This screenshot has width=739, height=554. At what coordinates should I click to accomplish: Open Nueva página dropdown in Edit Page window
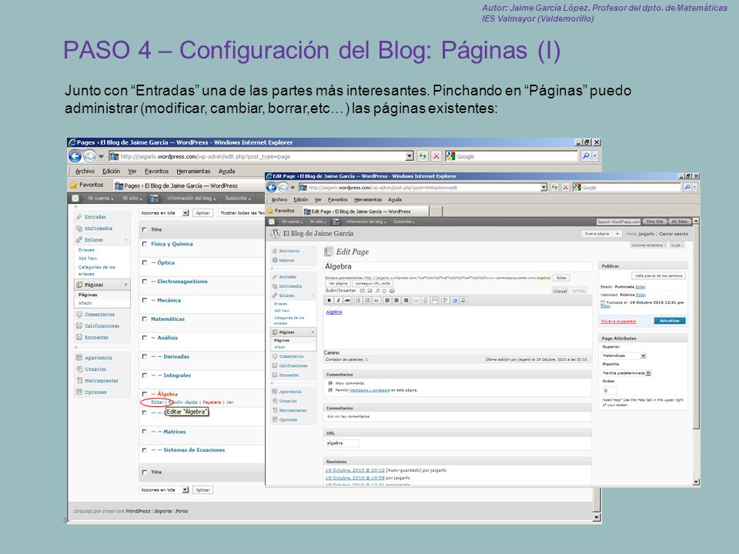(x=601, y=234)
